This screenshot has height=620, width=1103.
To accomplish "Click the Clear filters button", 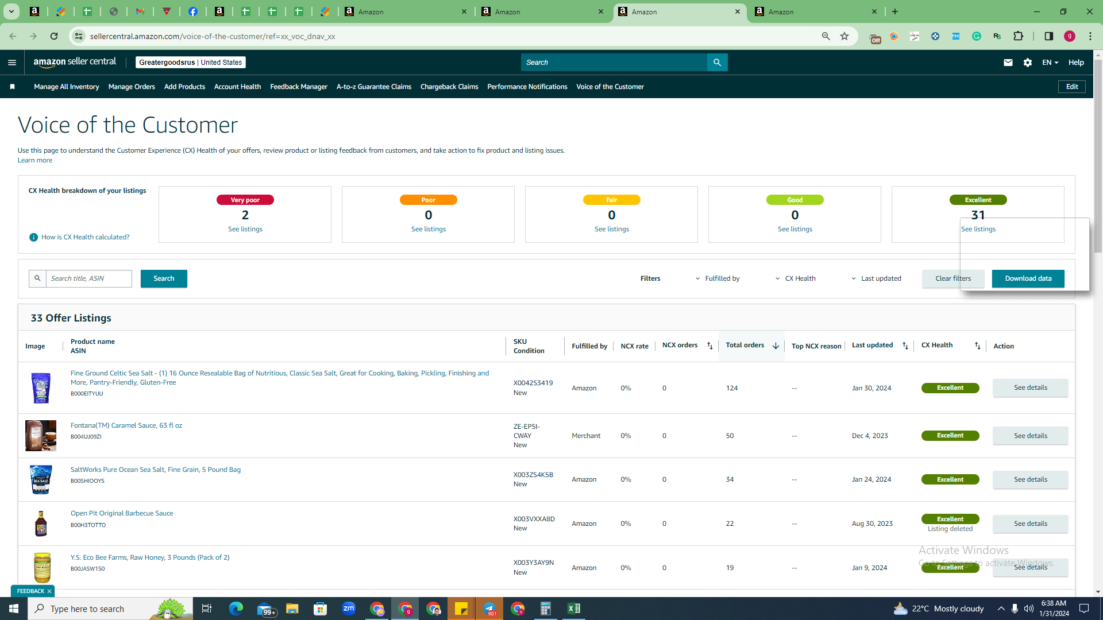I will [953, 278].
